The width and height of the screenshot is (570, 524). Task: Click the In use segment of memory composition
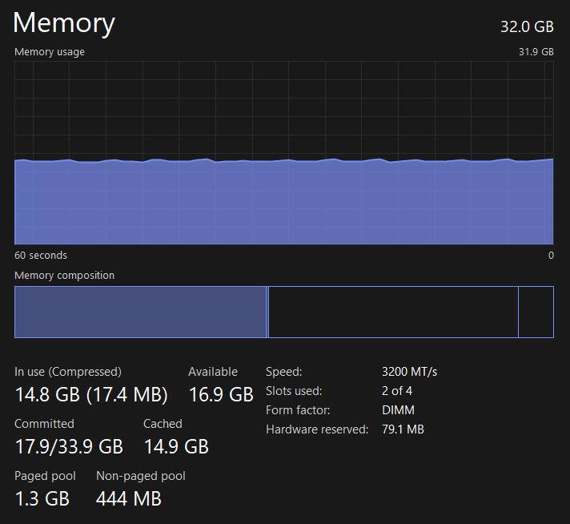point(140,312)
